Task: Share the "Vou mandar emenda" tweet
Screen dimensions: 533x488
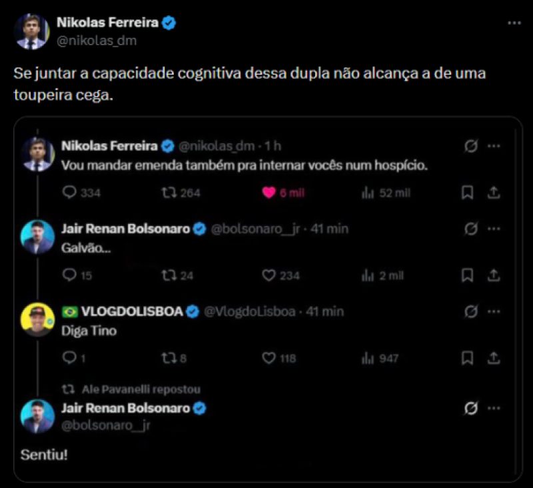Action: click(494, 193)
